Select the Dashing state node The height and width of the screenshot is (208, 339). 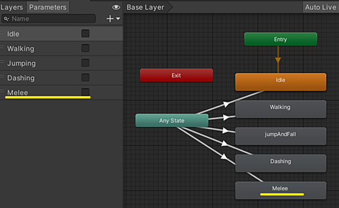click(281, 163)
